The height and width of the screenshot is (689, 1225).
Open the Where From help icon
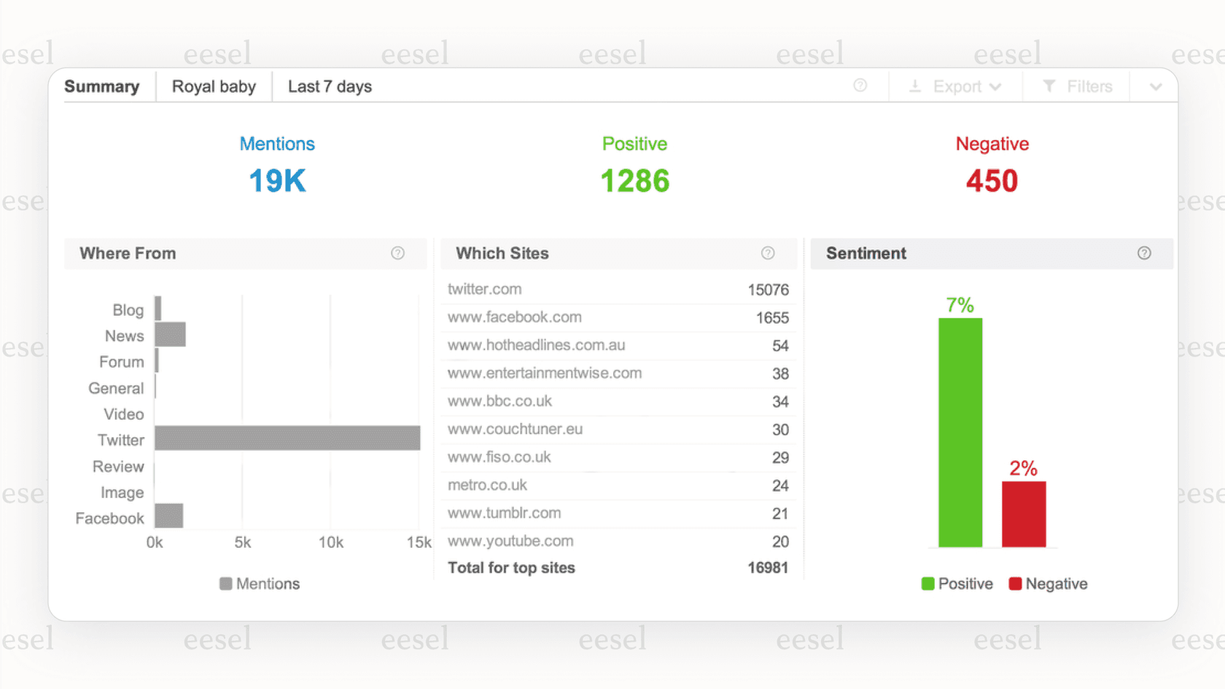pos(397,253)
